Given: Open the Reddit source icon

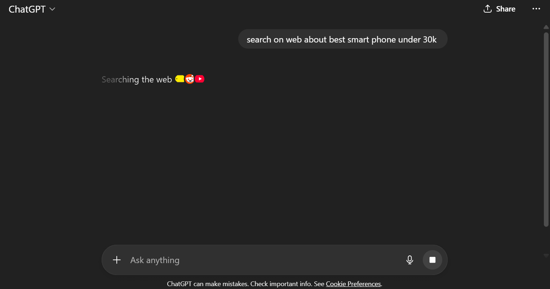Looking at the screenshot, I should (x=190, y=79).
